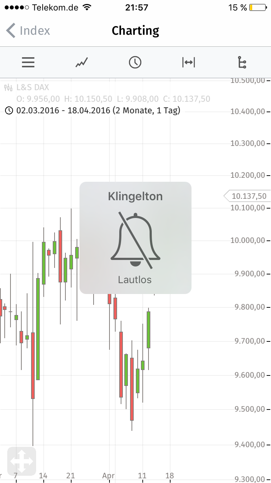Go back to Index
271x483 pixels.
click(x=28, y=31)
